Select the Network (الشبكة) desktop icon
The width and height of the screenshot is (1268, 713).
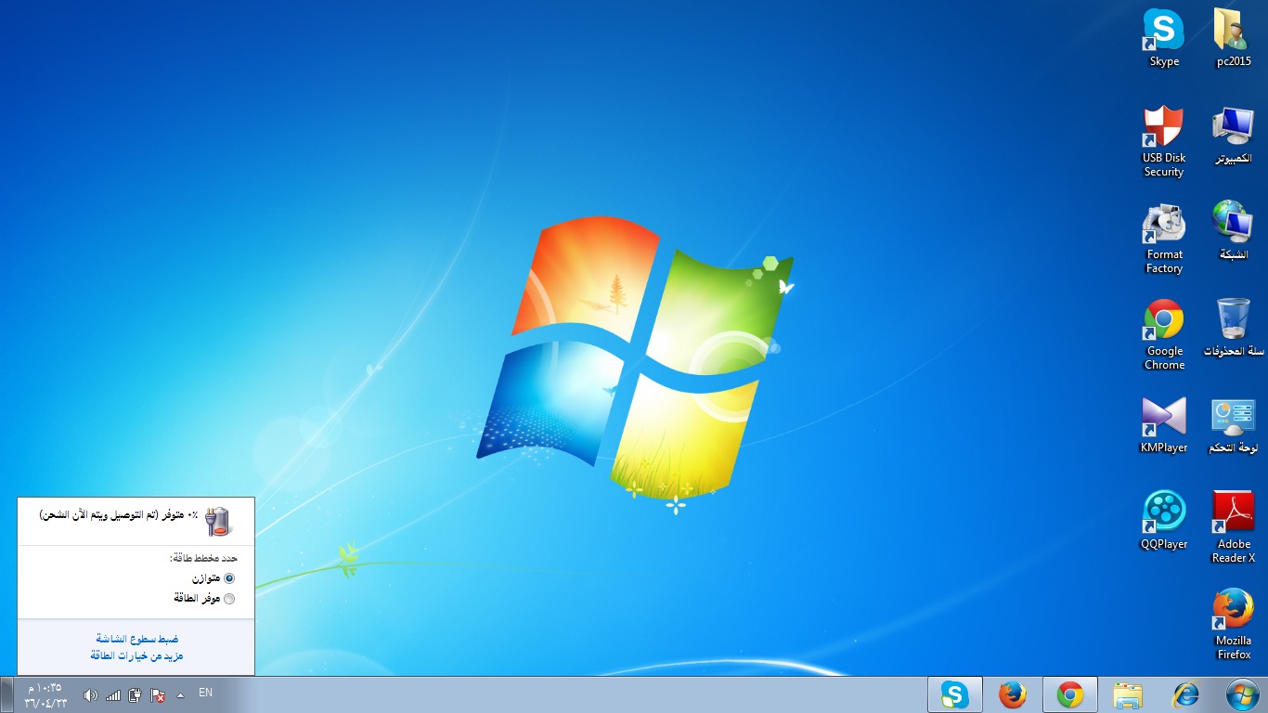coord(1234,230)
